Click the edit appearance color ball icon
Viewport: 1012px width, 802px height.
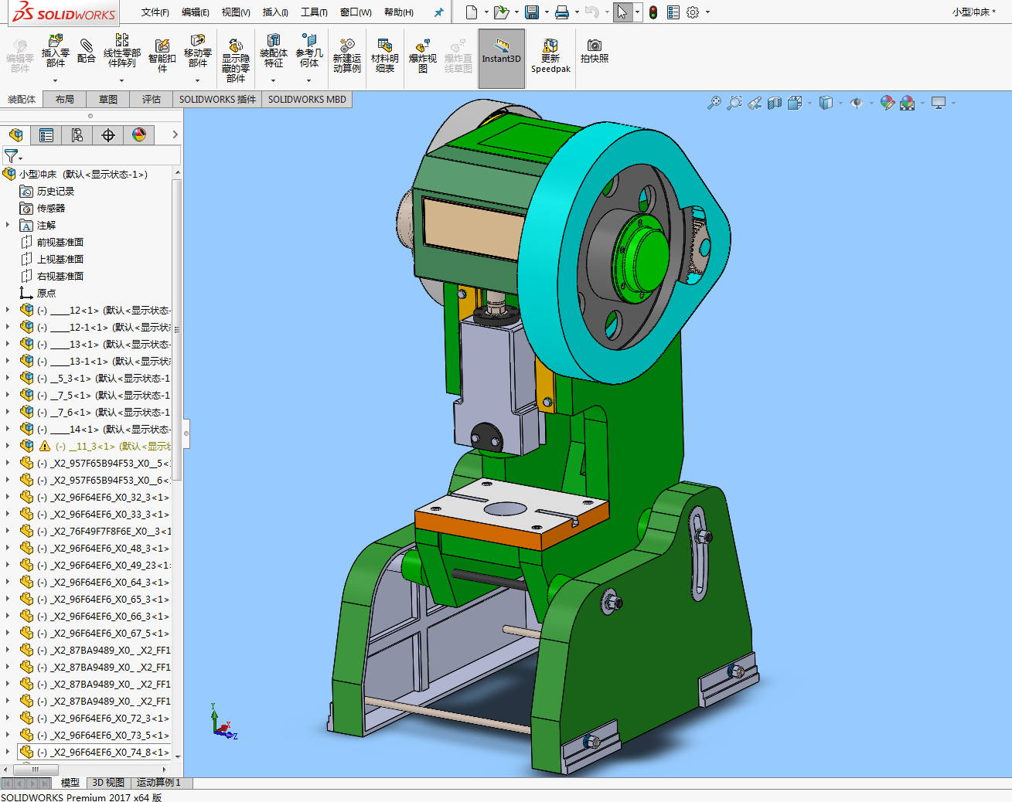(x=887, y=103)
